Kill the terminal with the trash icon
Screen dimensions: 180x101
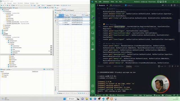pos(172,66)
